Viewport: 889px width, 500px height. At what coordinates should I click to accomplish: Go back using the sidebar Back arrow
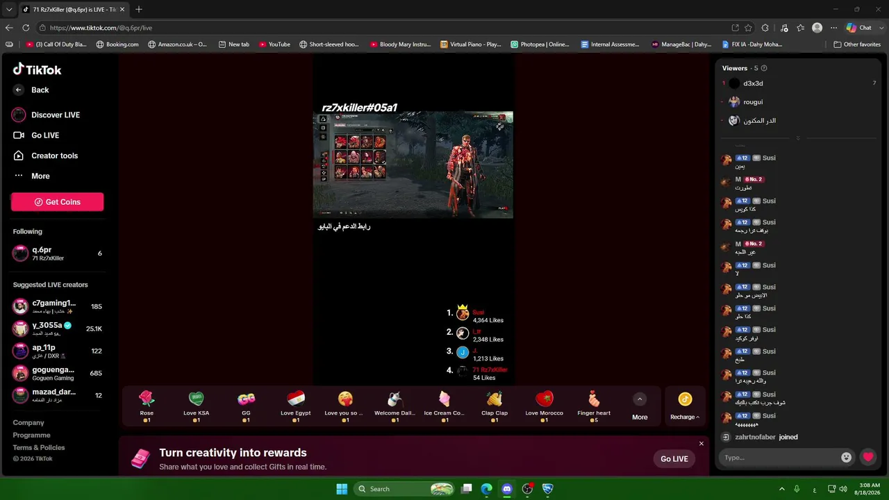(x=19, y=90)
